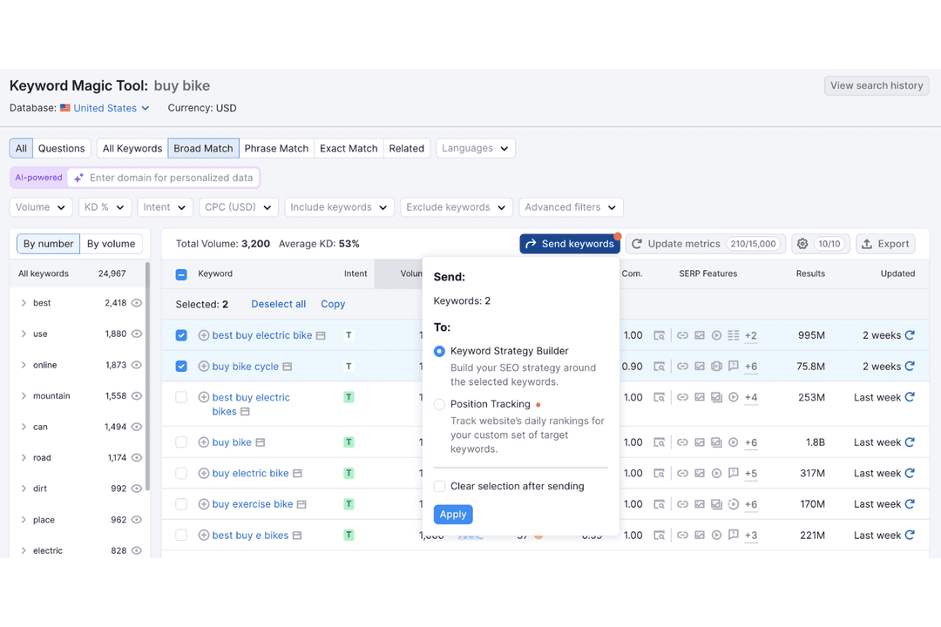The height and width of the screenshot is (627, 941).
Task: Select the Keyword Strategy Builder option
Action: pyautogui.click(x=439, y=351)
